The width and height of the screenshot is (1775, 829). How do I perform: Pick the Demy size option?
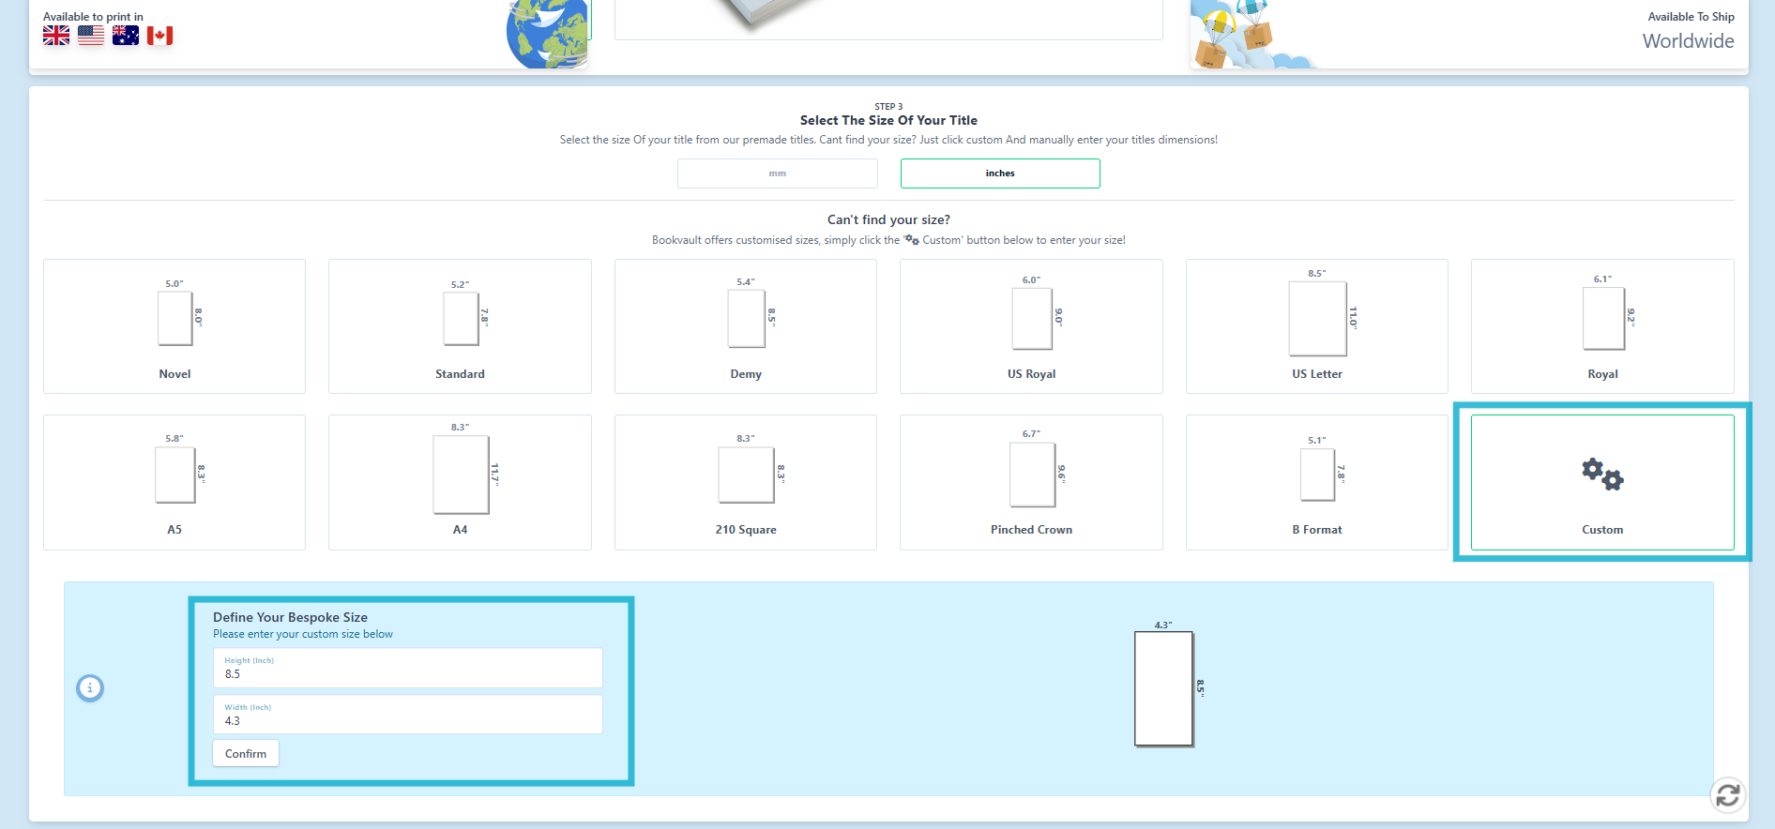pyautogui.click(x=746, y=326)
